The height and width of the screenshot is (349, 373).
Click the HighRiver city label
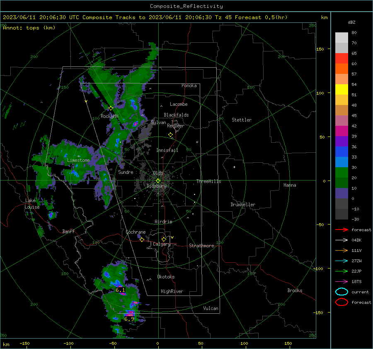172,291
